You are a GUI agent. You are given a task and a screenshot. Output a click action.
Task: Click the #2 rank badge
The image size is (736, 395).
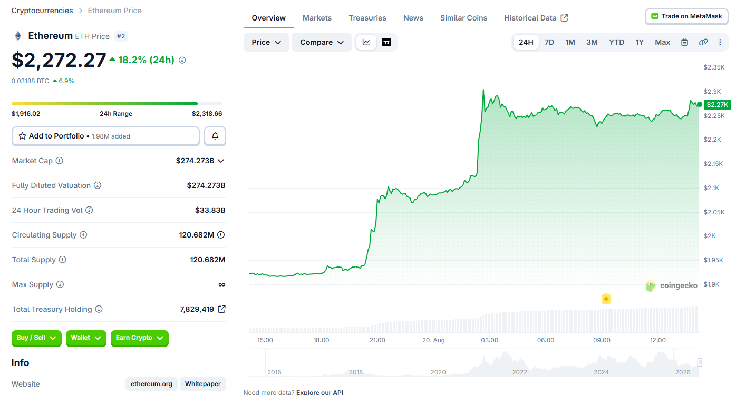click(x=121, y=36)
